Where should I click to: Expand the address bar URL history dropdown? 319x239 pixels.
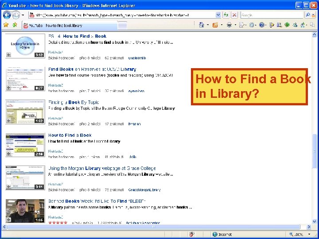218,15
